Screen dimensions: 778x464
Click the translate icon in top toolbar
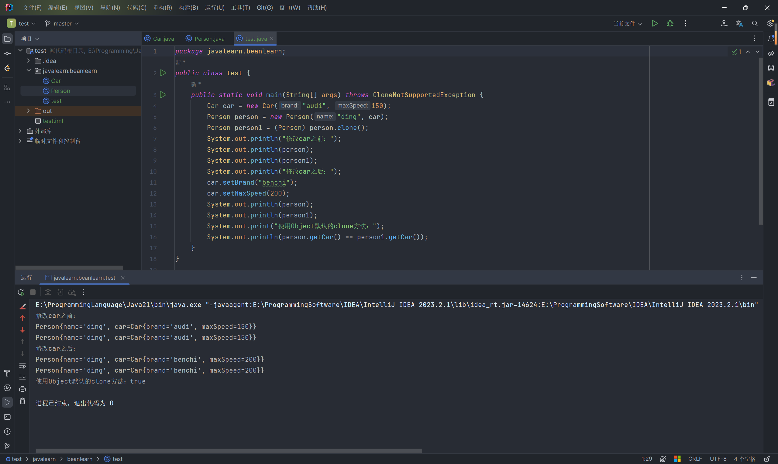point(739,23)
